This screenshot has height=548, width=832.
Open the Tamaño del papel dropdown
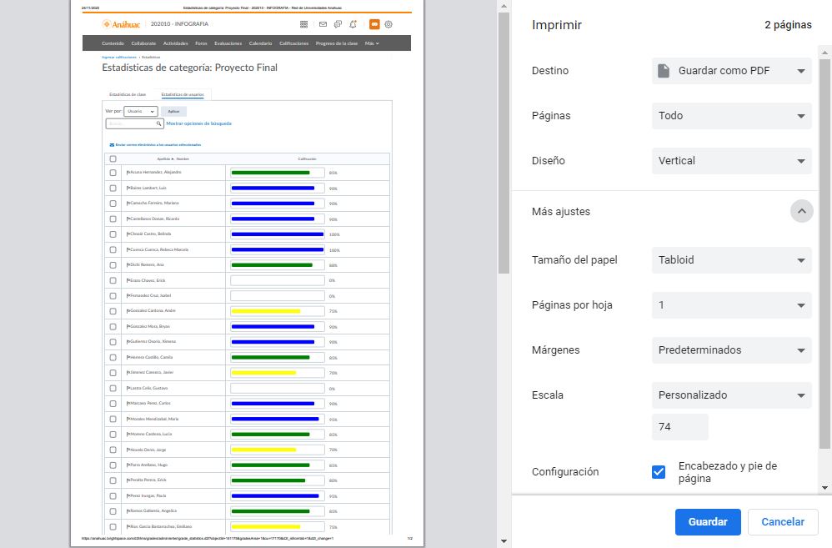coord(731,260)
